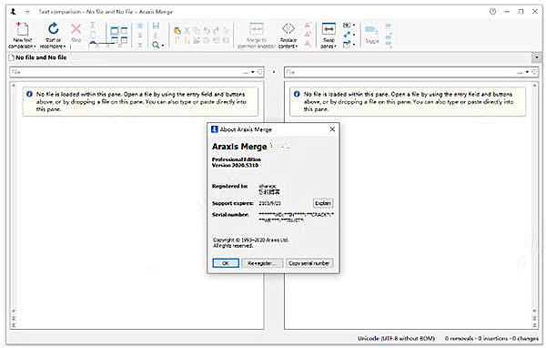Screen dimensions: 546x348
Task: Click the red Stop icon
Action: [76, 29]
